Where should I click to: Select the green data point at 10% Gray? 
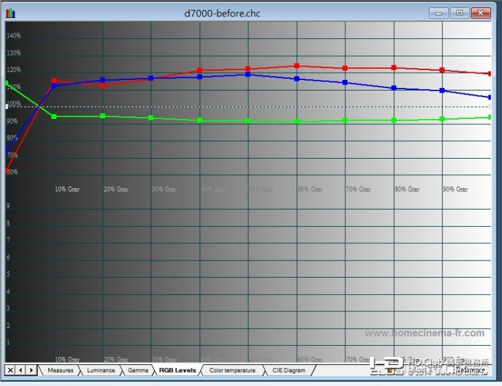click(x=54, y=116)
